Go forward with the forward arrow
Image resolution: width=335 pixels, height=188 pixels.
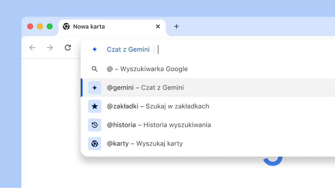point(50,48)
